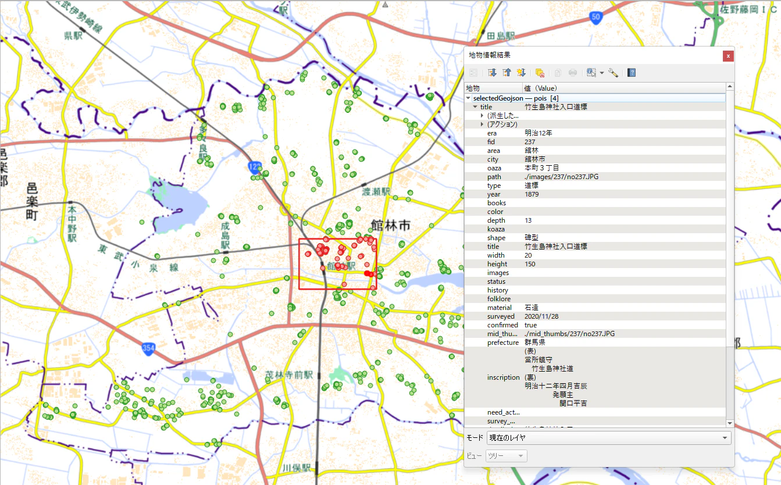Click the route 354 shield on map
781x485 pixels.
(148, 349)
